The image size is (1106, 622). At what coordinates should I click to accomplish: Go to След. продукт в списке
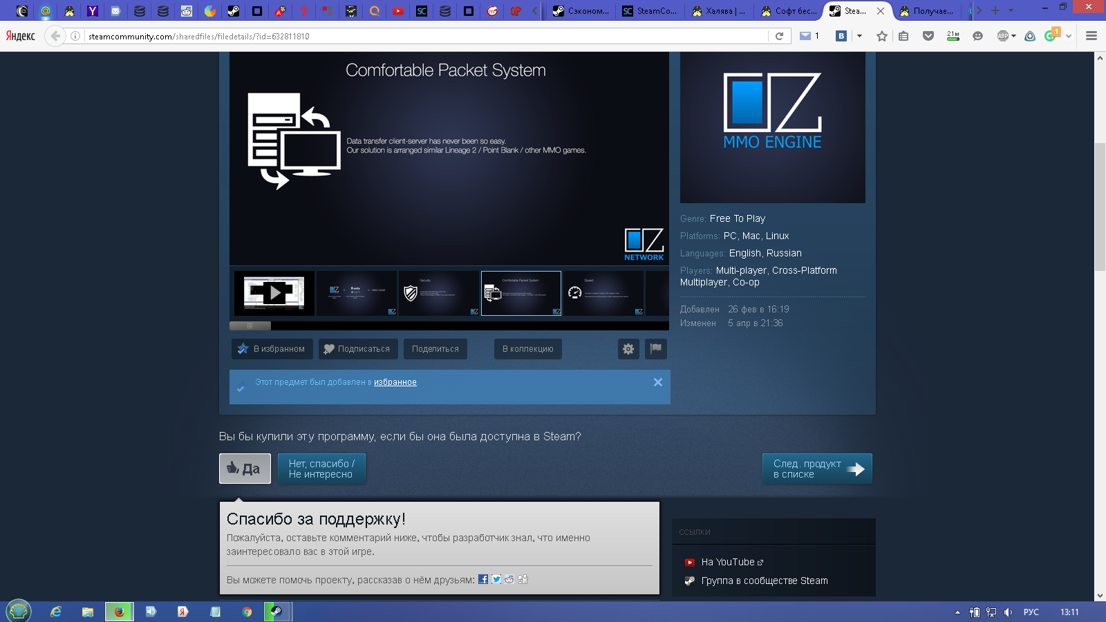pyautogui.click(x=817, y=469)
